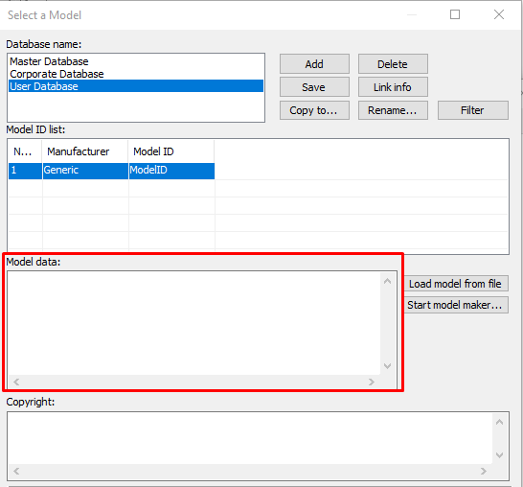Screen dimensions: 523x487
Task: Click the Copyright scroll-down arrow
Action: [x=499, y=455]
